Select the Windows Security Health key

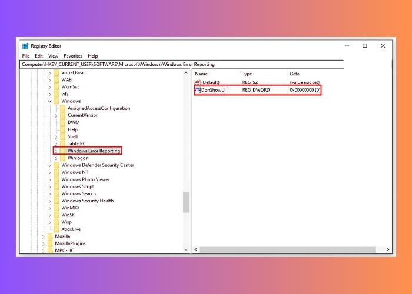tap(87, 201)
